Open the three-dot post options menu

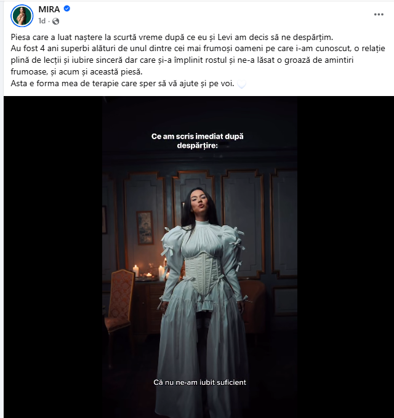[x=379, y=14]
